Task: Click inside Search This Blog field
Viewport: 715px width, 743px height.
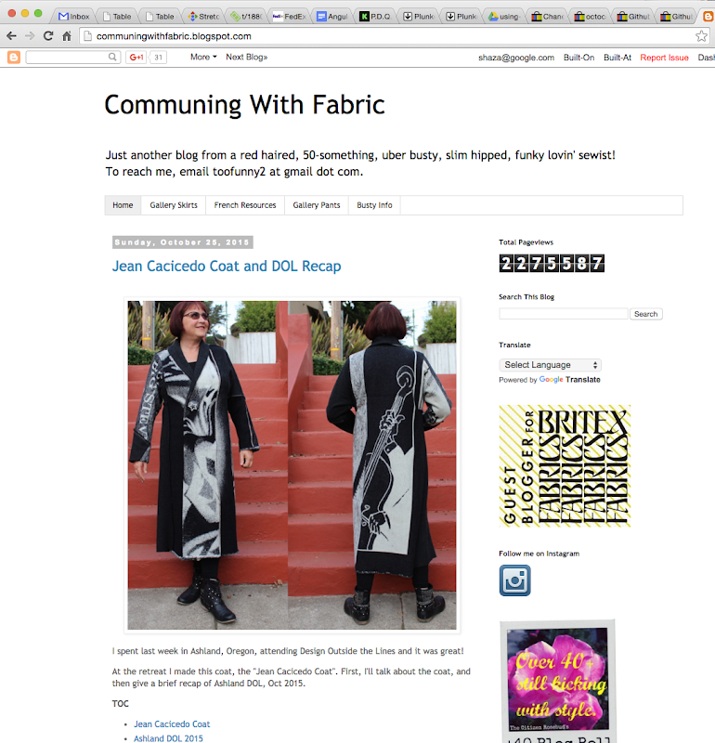Action: pyautogui.click(x=564, y=314)
